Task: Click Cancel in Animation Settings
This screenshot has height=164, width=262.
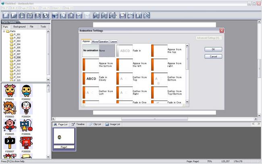Action: click(x=213, y=57)
